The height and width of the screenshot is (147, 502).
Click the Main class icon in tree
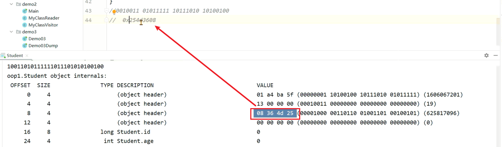click(x=25, y=11)
